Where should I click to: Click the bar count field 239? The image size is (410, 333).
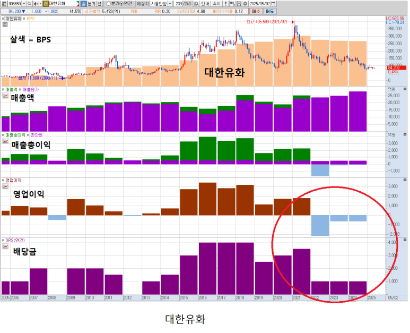tap(178, 4)
